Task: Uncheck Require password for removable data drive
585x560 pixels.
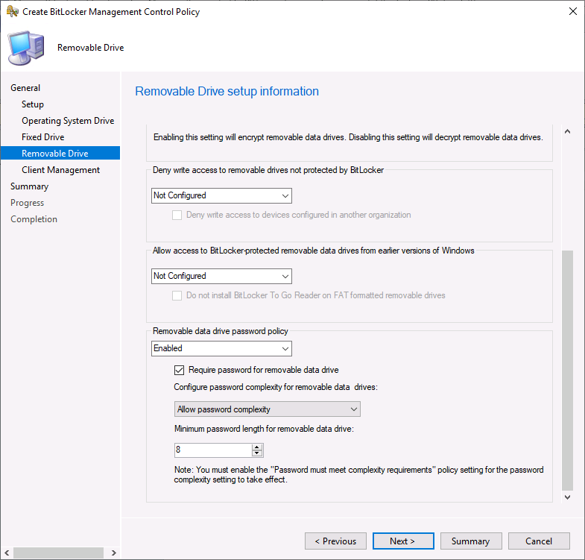Action: click(x=179, y=370)
